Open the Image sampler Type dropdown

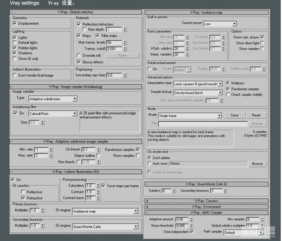[x=53, y=99]
